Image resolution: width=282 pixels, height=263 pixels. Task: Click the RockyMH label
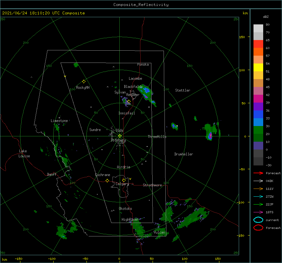[x=83, y=88]
